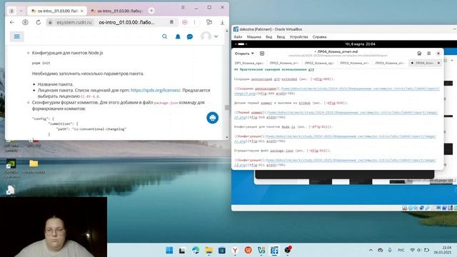
Task: Open the Windows Start menu
Action: coord(169,250)
